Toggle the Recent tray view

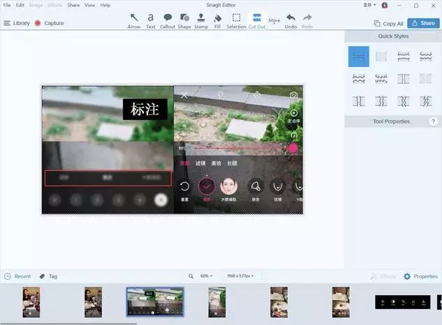tap(17, 276)
